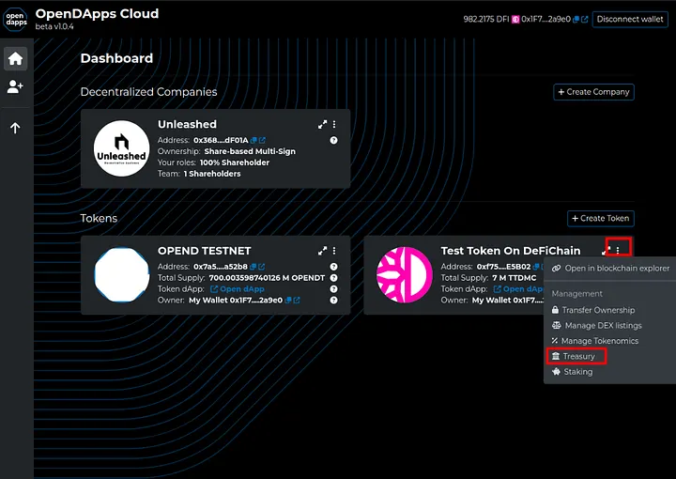
Task: Click '700.003598740126 M OPENDT' supply value
Action: pyautogui.click(x=267, y=278)
